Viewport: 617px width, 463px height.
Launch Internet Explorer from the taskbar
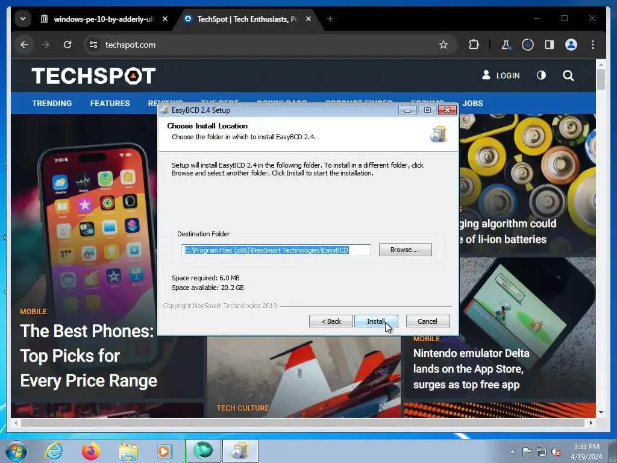54,451
